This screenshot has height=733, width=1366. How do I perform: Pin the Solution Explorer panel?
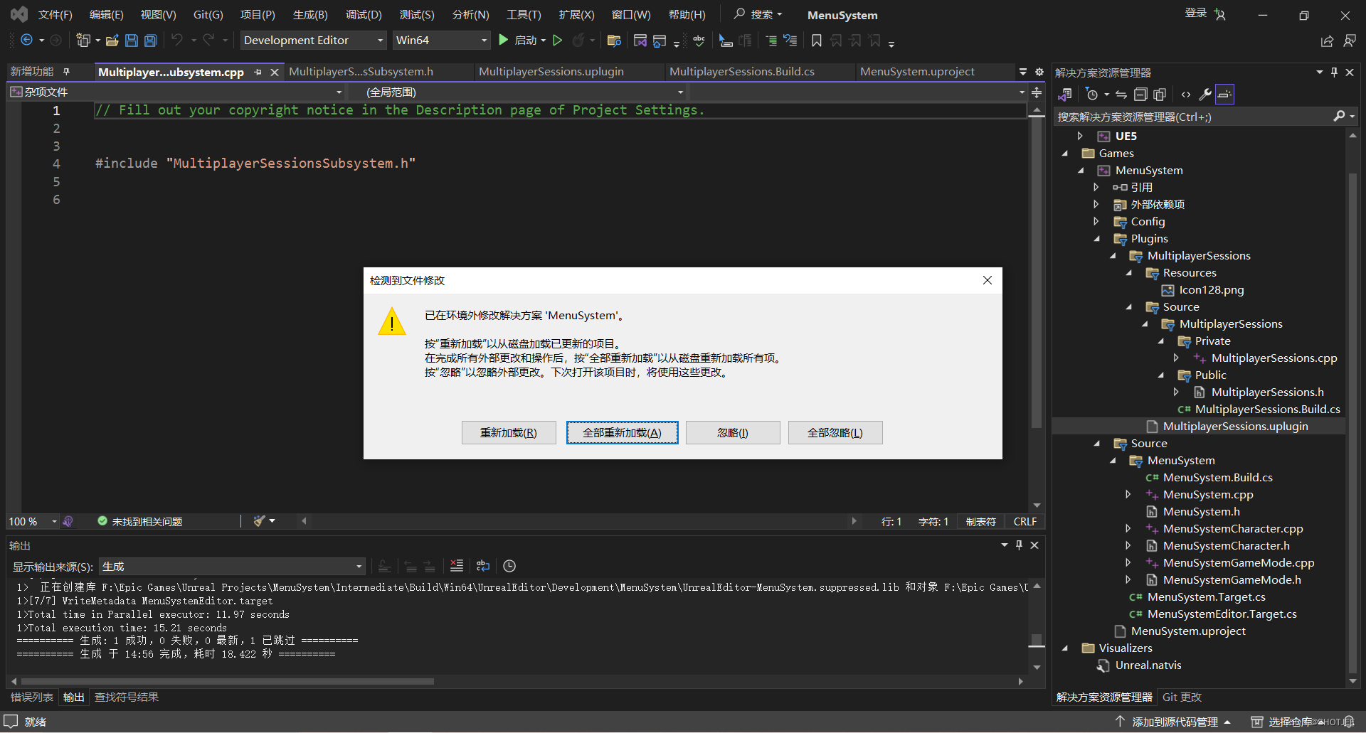[1334, 73]
